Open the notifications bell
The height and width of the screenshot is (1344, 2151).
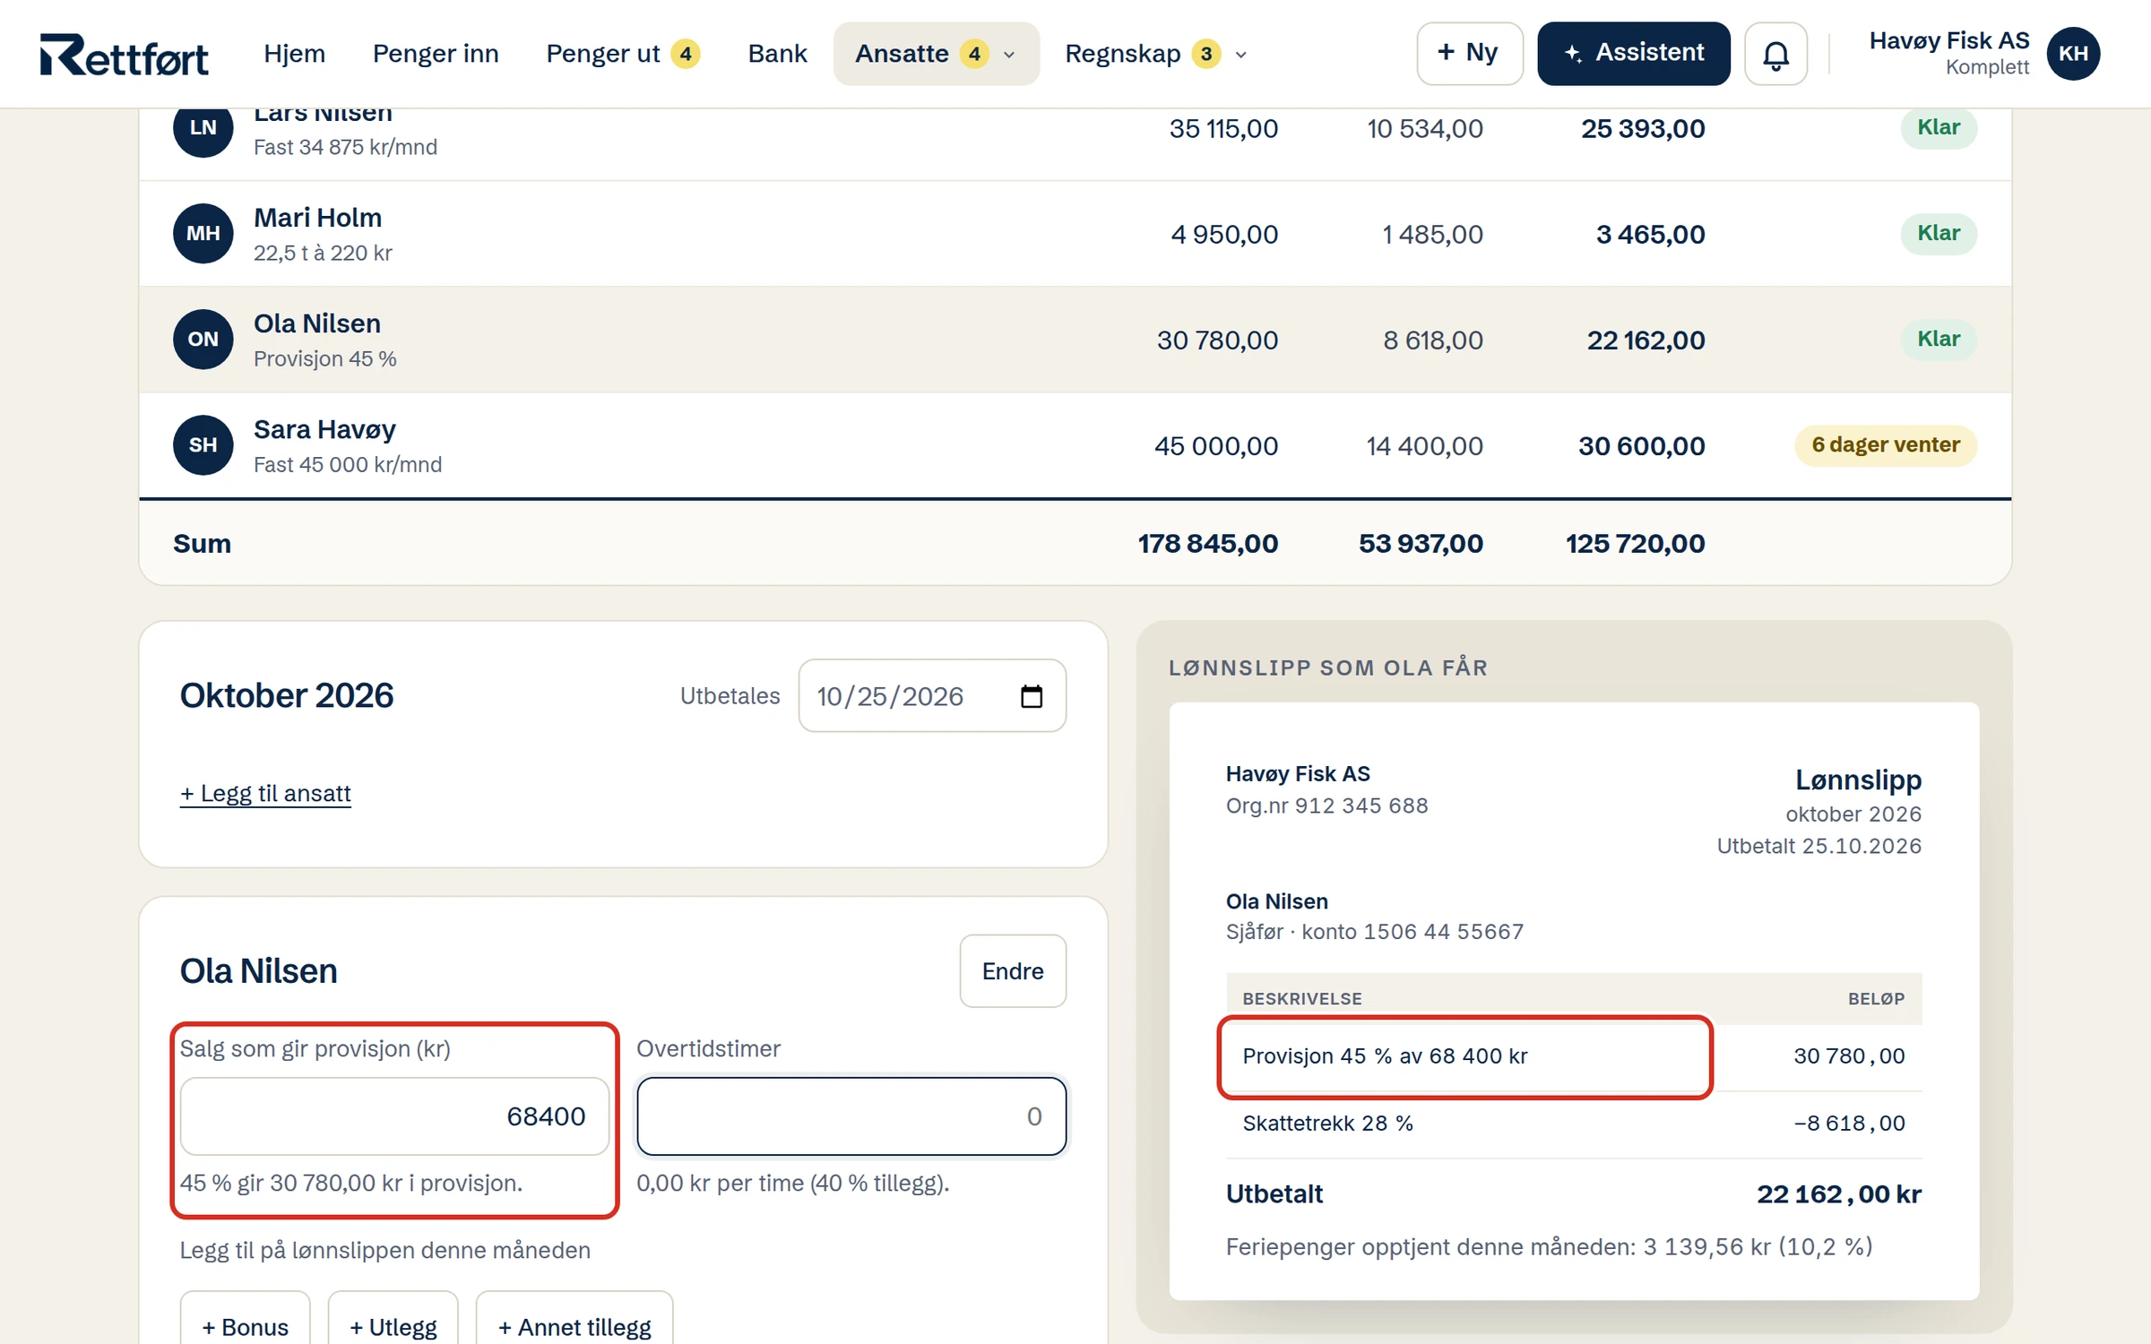(1775, 54)
